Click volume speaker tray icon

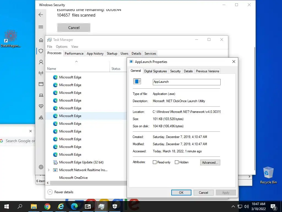point(246,206)
